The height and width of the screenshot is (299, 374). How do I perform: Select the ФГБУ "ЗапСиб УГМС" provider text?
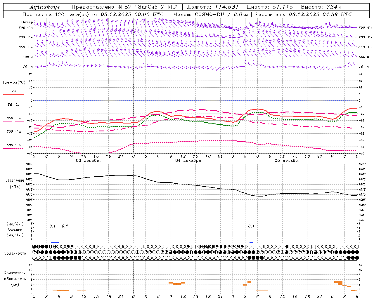tap(148, 7)
